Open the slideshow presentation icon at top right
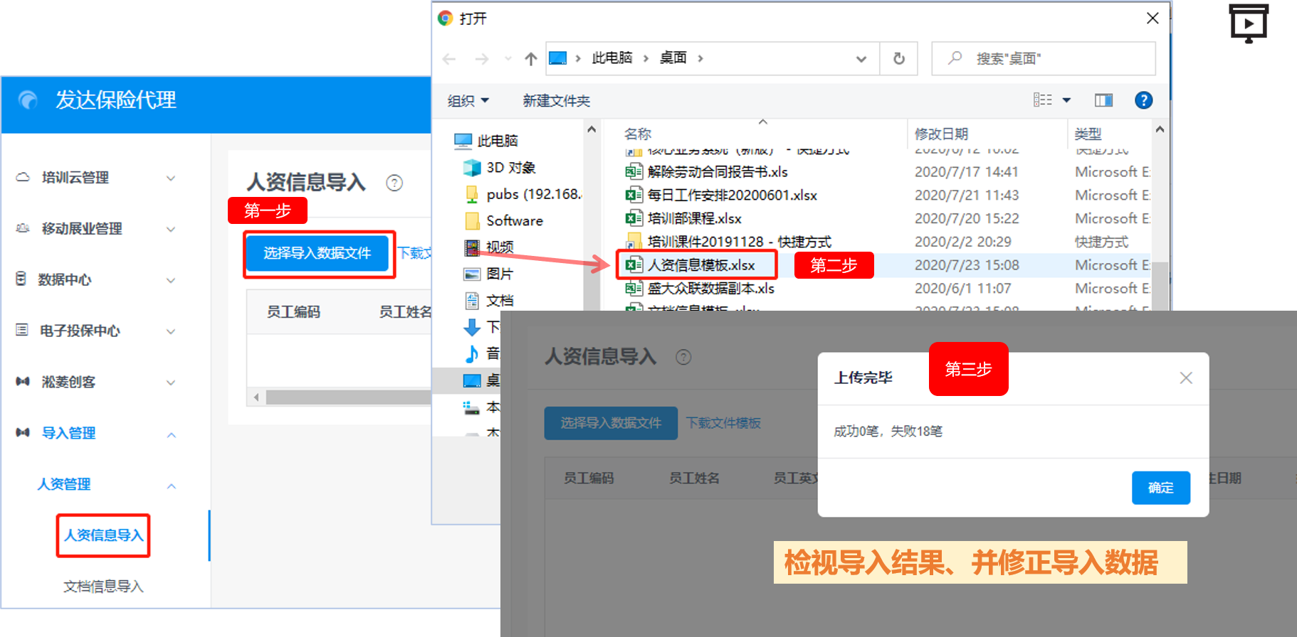 point(1249,24)
